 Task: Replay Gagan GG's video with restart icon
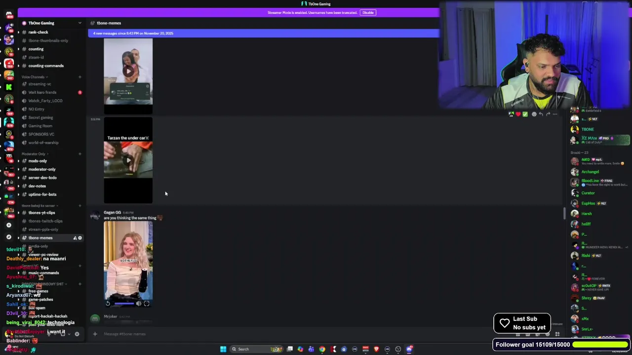[x=108, y=304]
